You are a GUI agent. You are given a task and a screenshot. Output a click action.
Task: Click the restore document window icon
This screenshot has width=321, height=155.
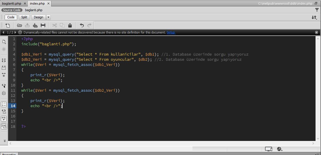click(316, 3)
